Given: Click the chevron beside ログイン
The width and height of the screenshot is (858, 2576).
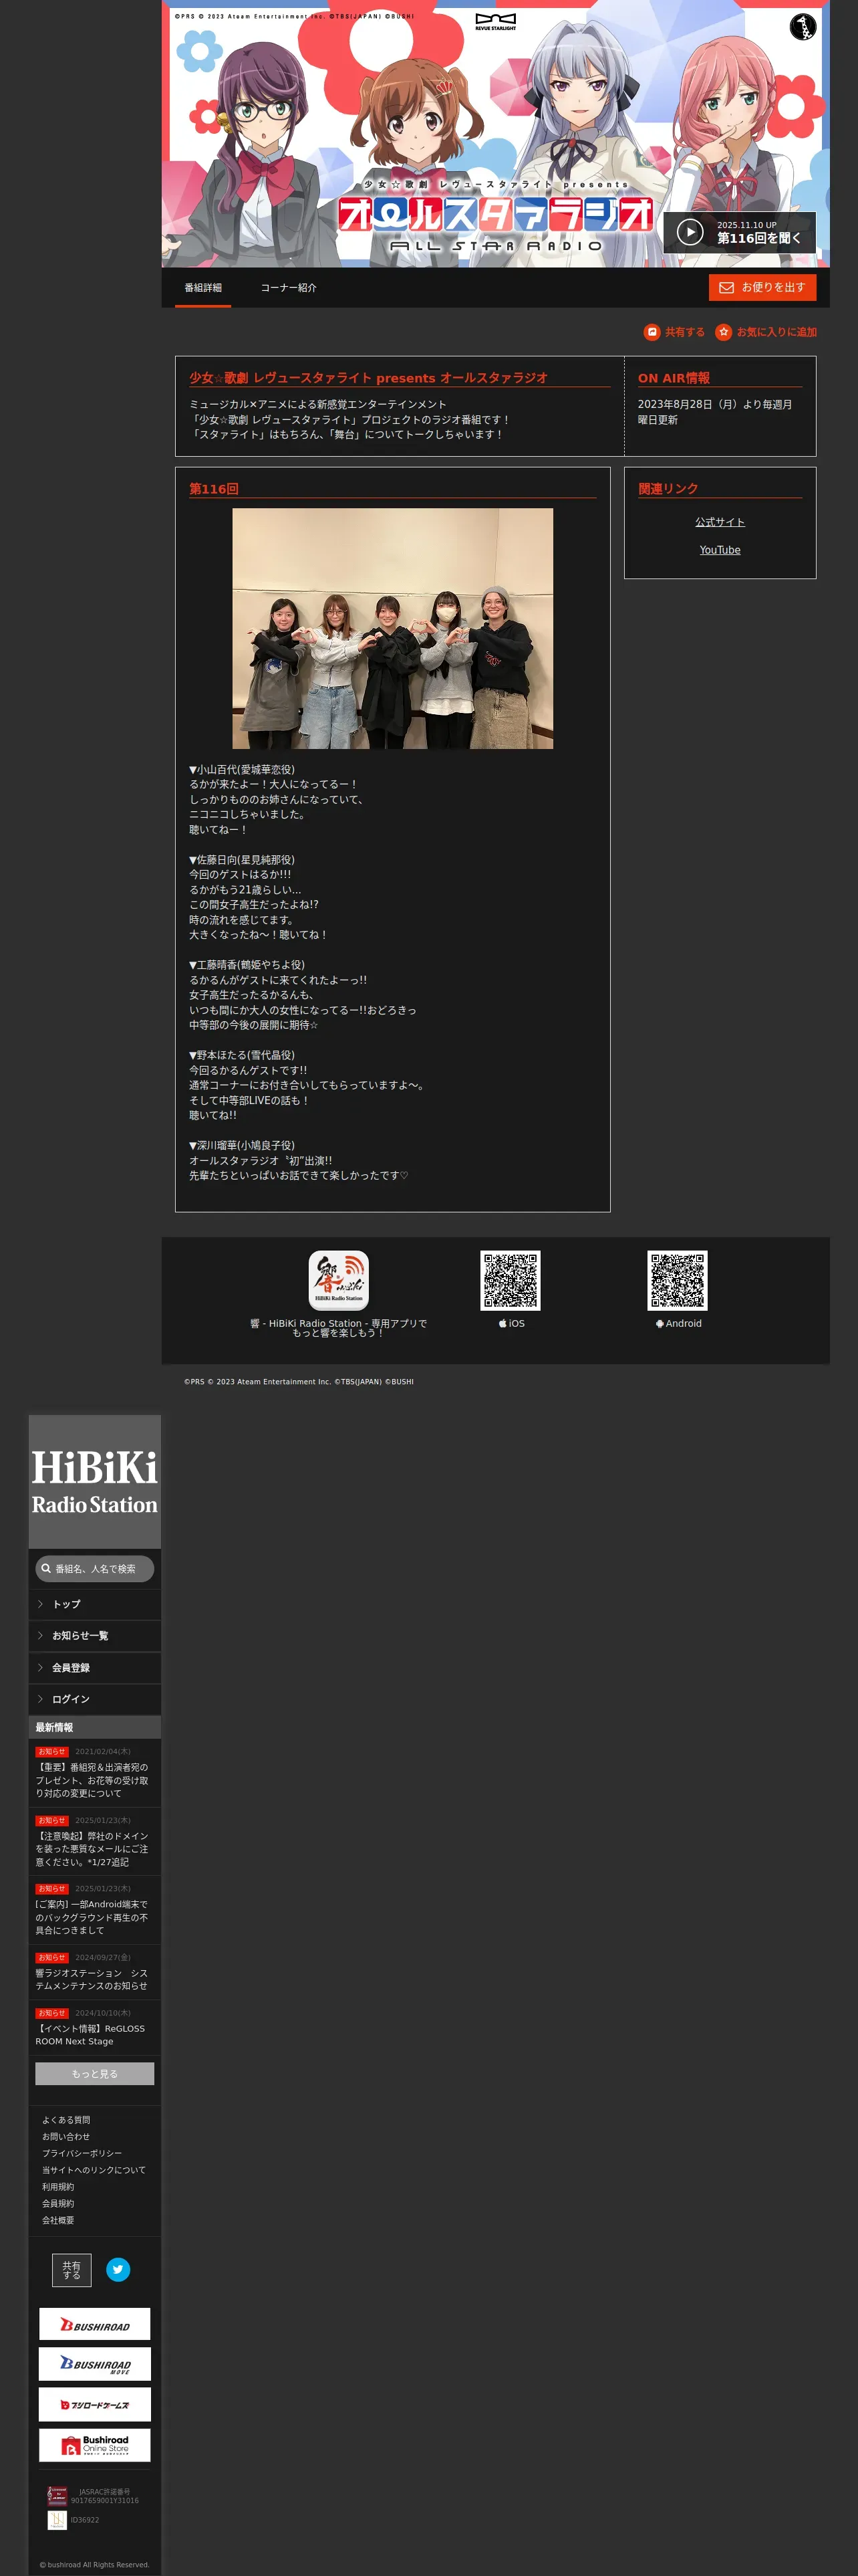Looking at the screenshot, I should tap(40, 1699).
